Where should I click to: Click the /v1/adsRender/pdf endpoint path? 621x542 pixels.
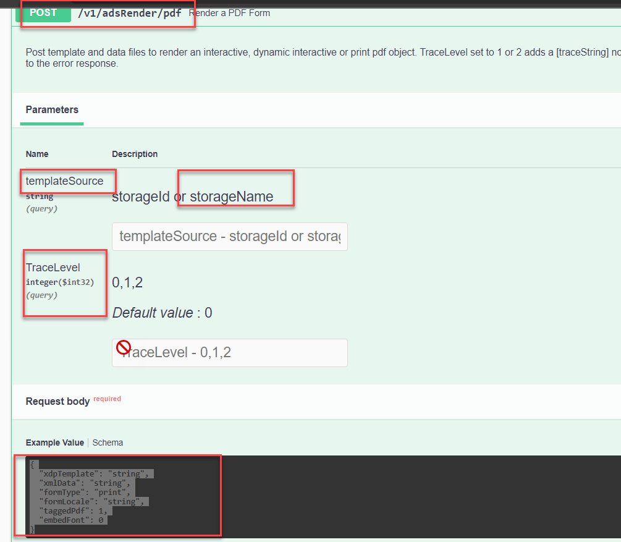point(130,13)
